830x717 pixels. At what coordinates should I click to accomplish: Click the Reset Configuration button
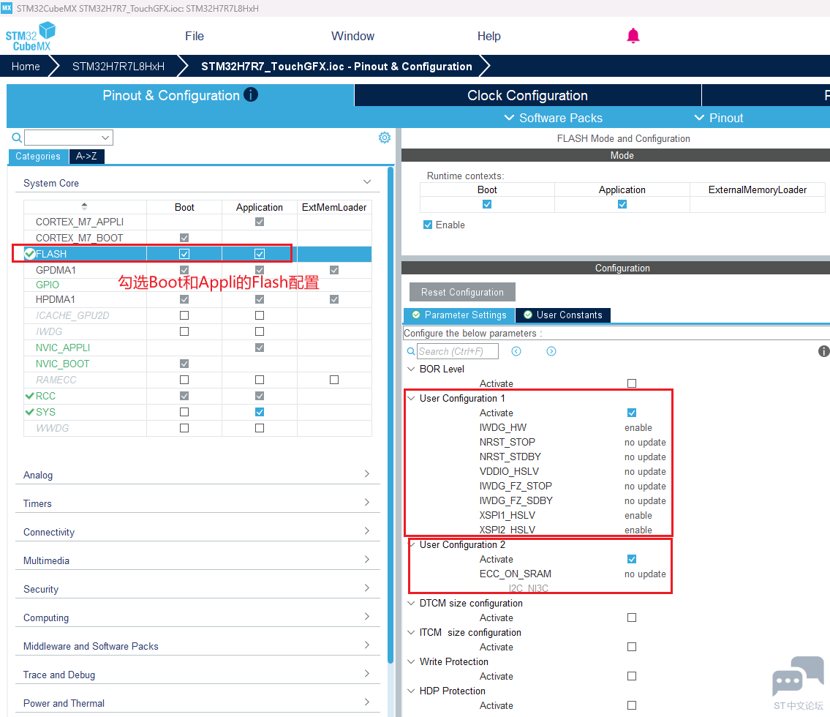(462, 292)
